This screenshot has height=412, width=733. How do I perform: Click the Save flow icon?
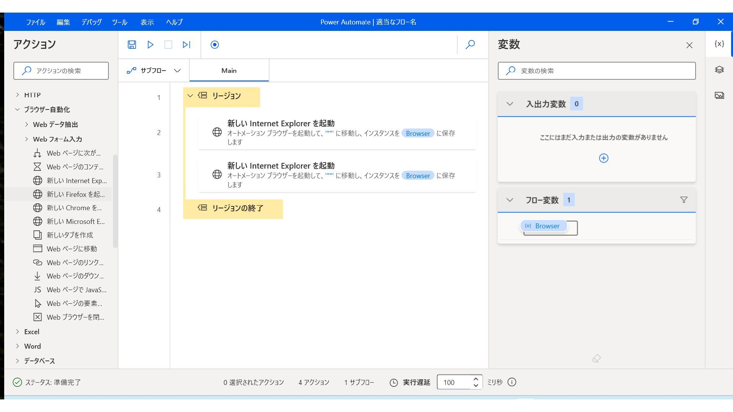132,45
